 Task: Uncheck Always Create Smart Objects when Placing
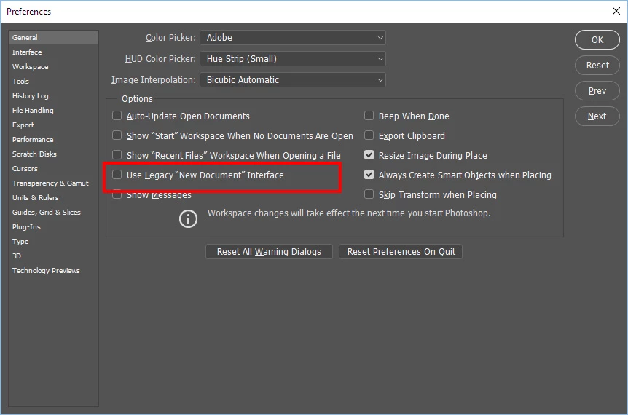369,175
